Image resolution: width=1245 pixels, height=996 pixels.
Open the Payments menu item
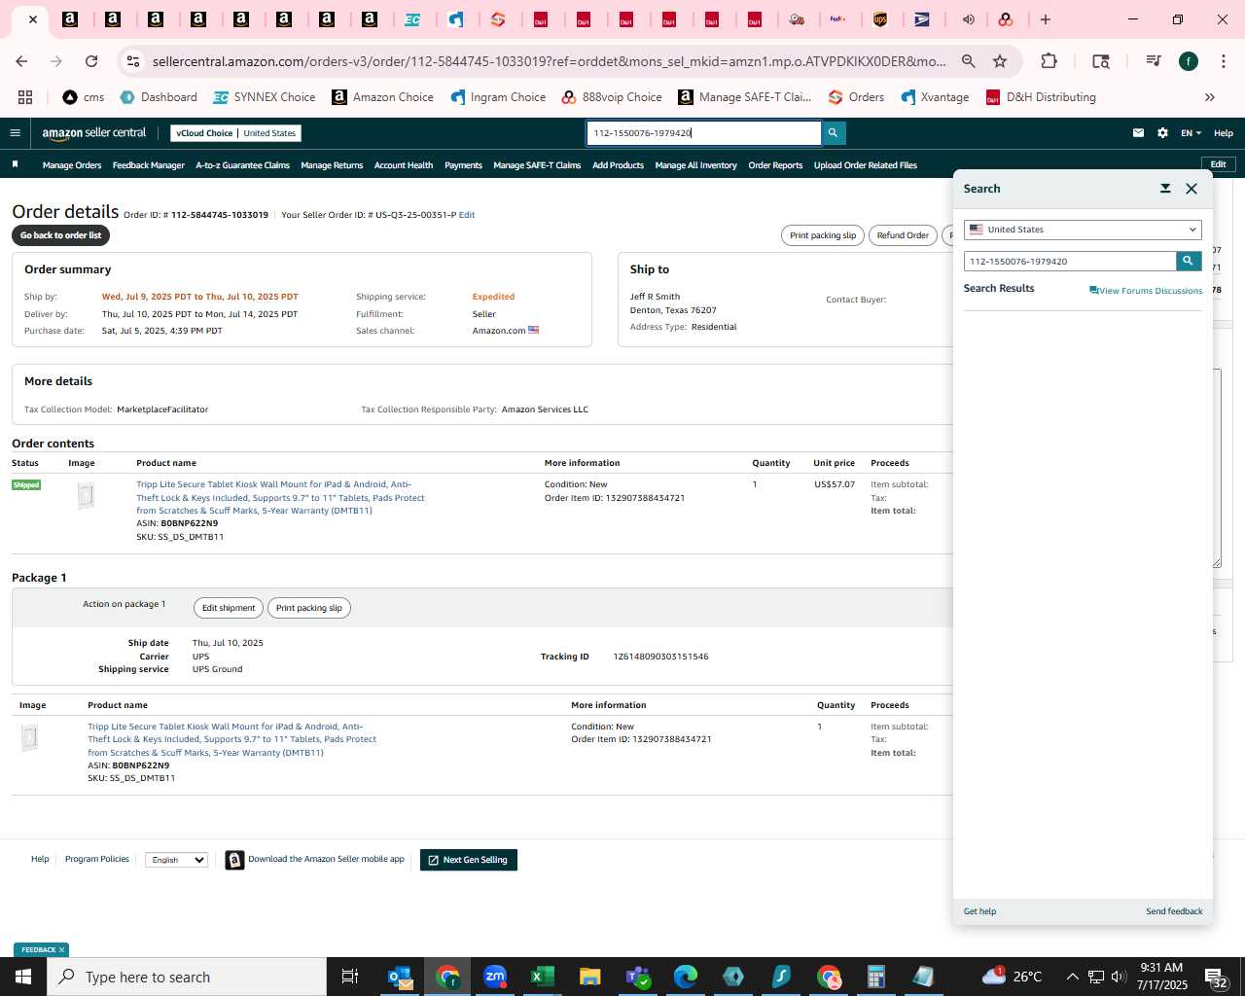point(463,165)
